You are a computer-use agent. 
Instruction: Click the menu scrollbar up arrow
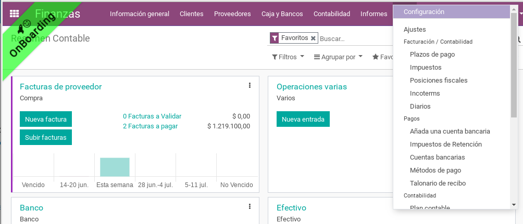514,9
